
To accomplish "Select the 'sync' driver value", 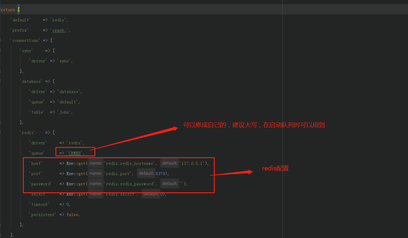I will (x=64, y=61).
